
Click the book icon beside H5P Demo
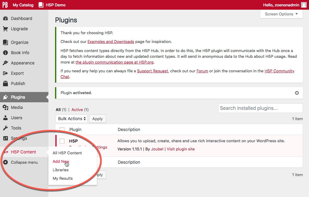tap(41, 5)
